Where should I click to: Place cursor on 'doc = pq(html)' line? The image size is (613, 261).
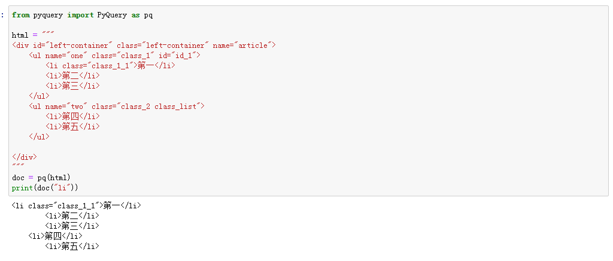coord(41,178)
